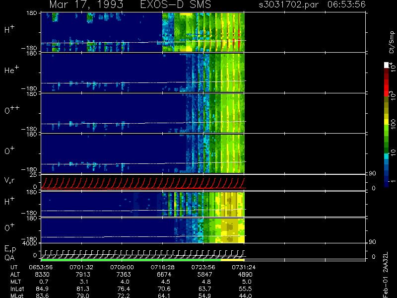Click the MLT value "0.7"
This screenshot has height=298, width=397.
pyautogui.click(x=44, y=282)
